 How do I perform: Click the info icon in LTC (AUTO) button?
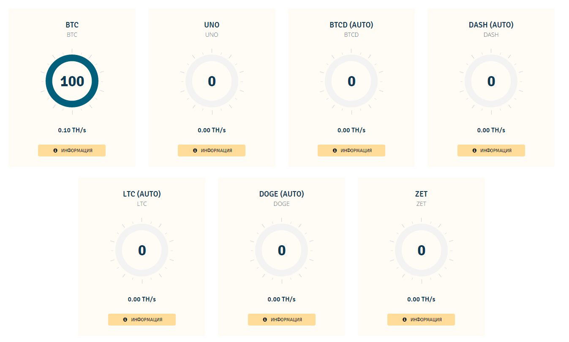coord(125,320)
